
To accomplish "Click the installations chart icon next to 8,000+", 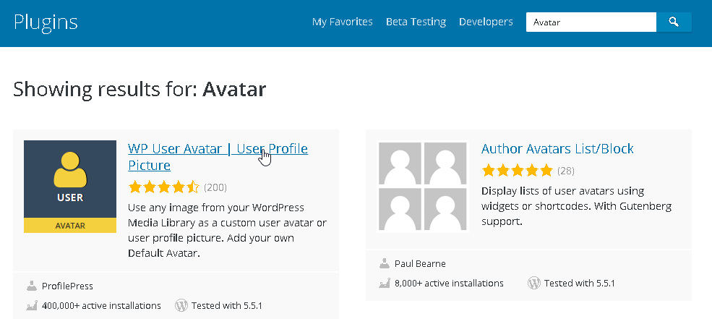I will (384, 283).
